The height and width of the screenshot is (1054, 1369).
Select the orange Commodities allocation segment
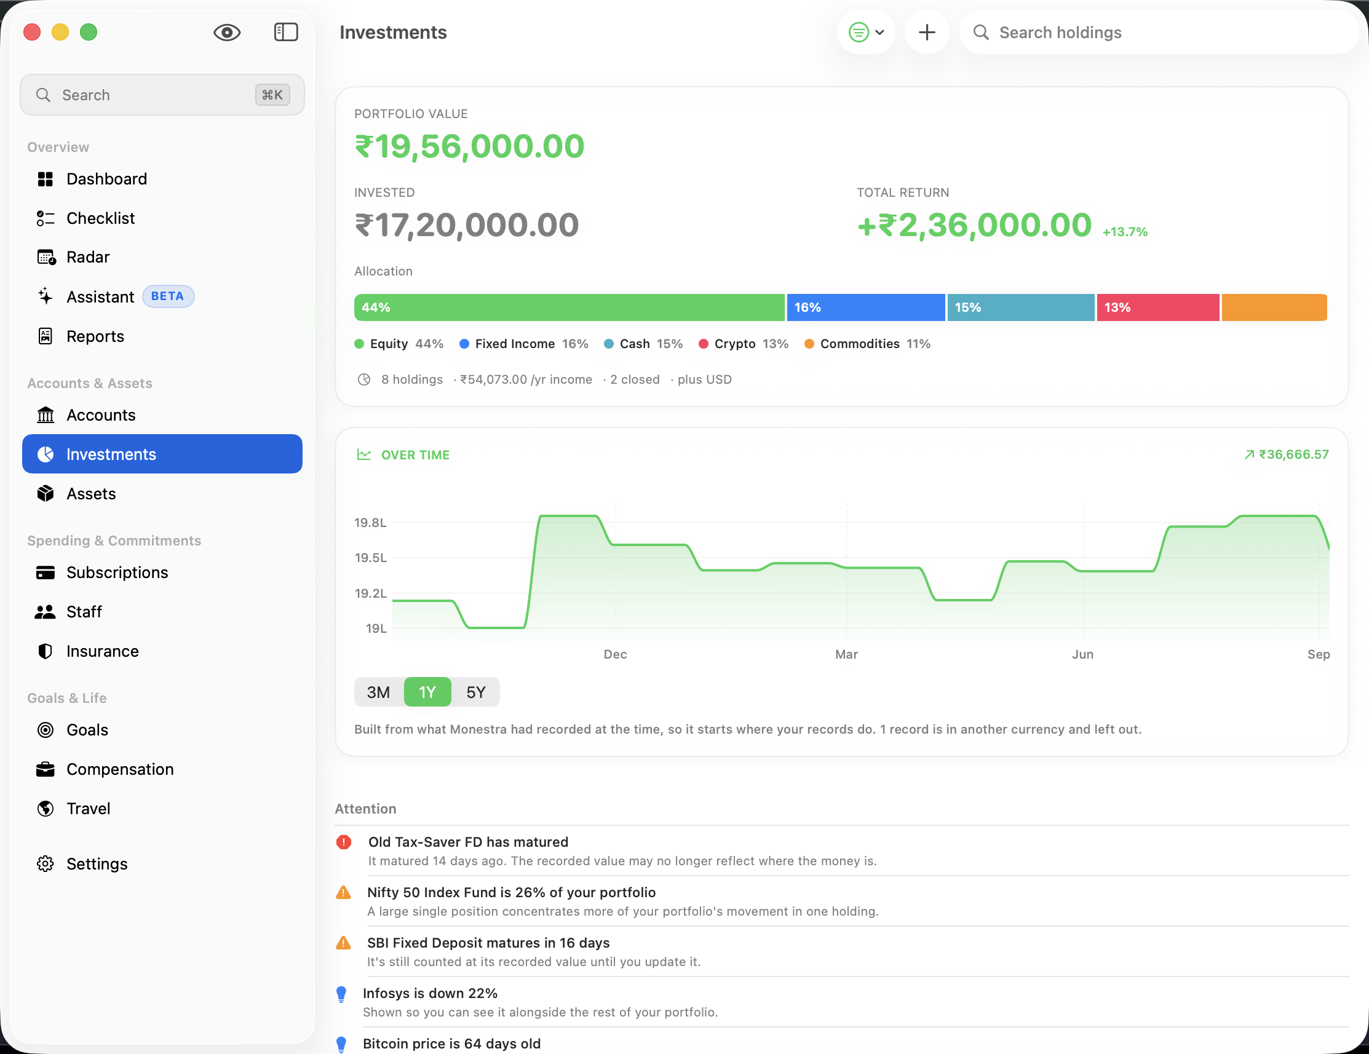(1274, 307)
